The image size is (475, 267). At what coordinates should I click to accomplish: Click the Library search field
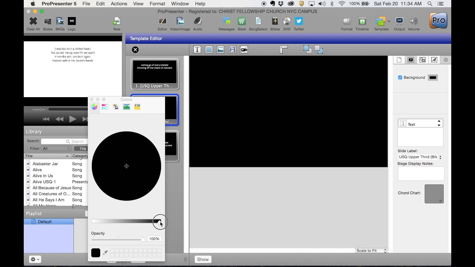pos(65,141)
